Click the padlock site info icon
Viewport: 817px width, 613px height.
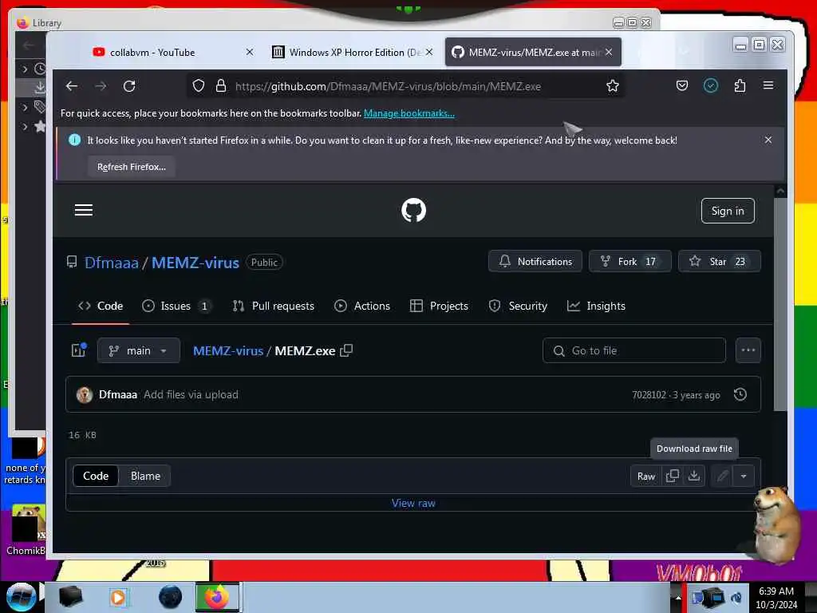[x=221, y=85]
